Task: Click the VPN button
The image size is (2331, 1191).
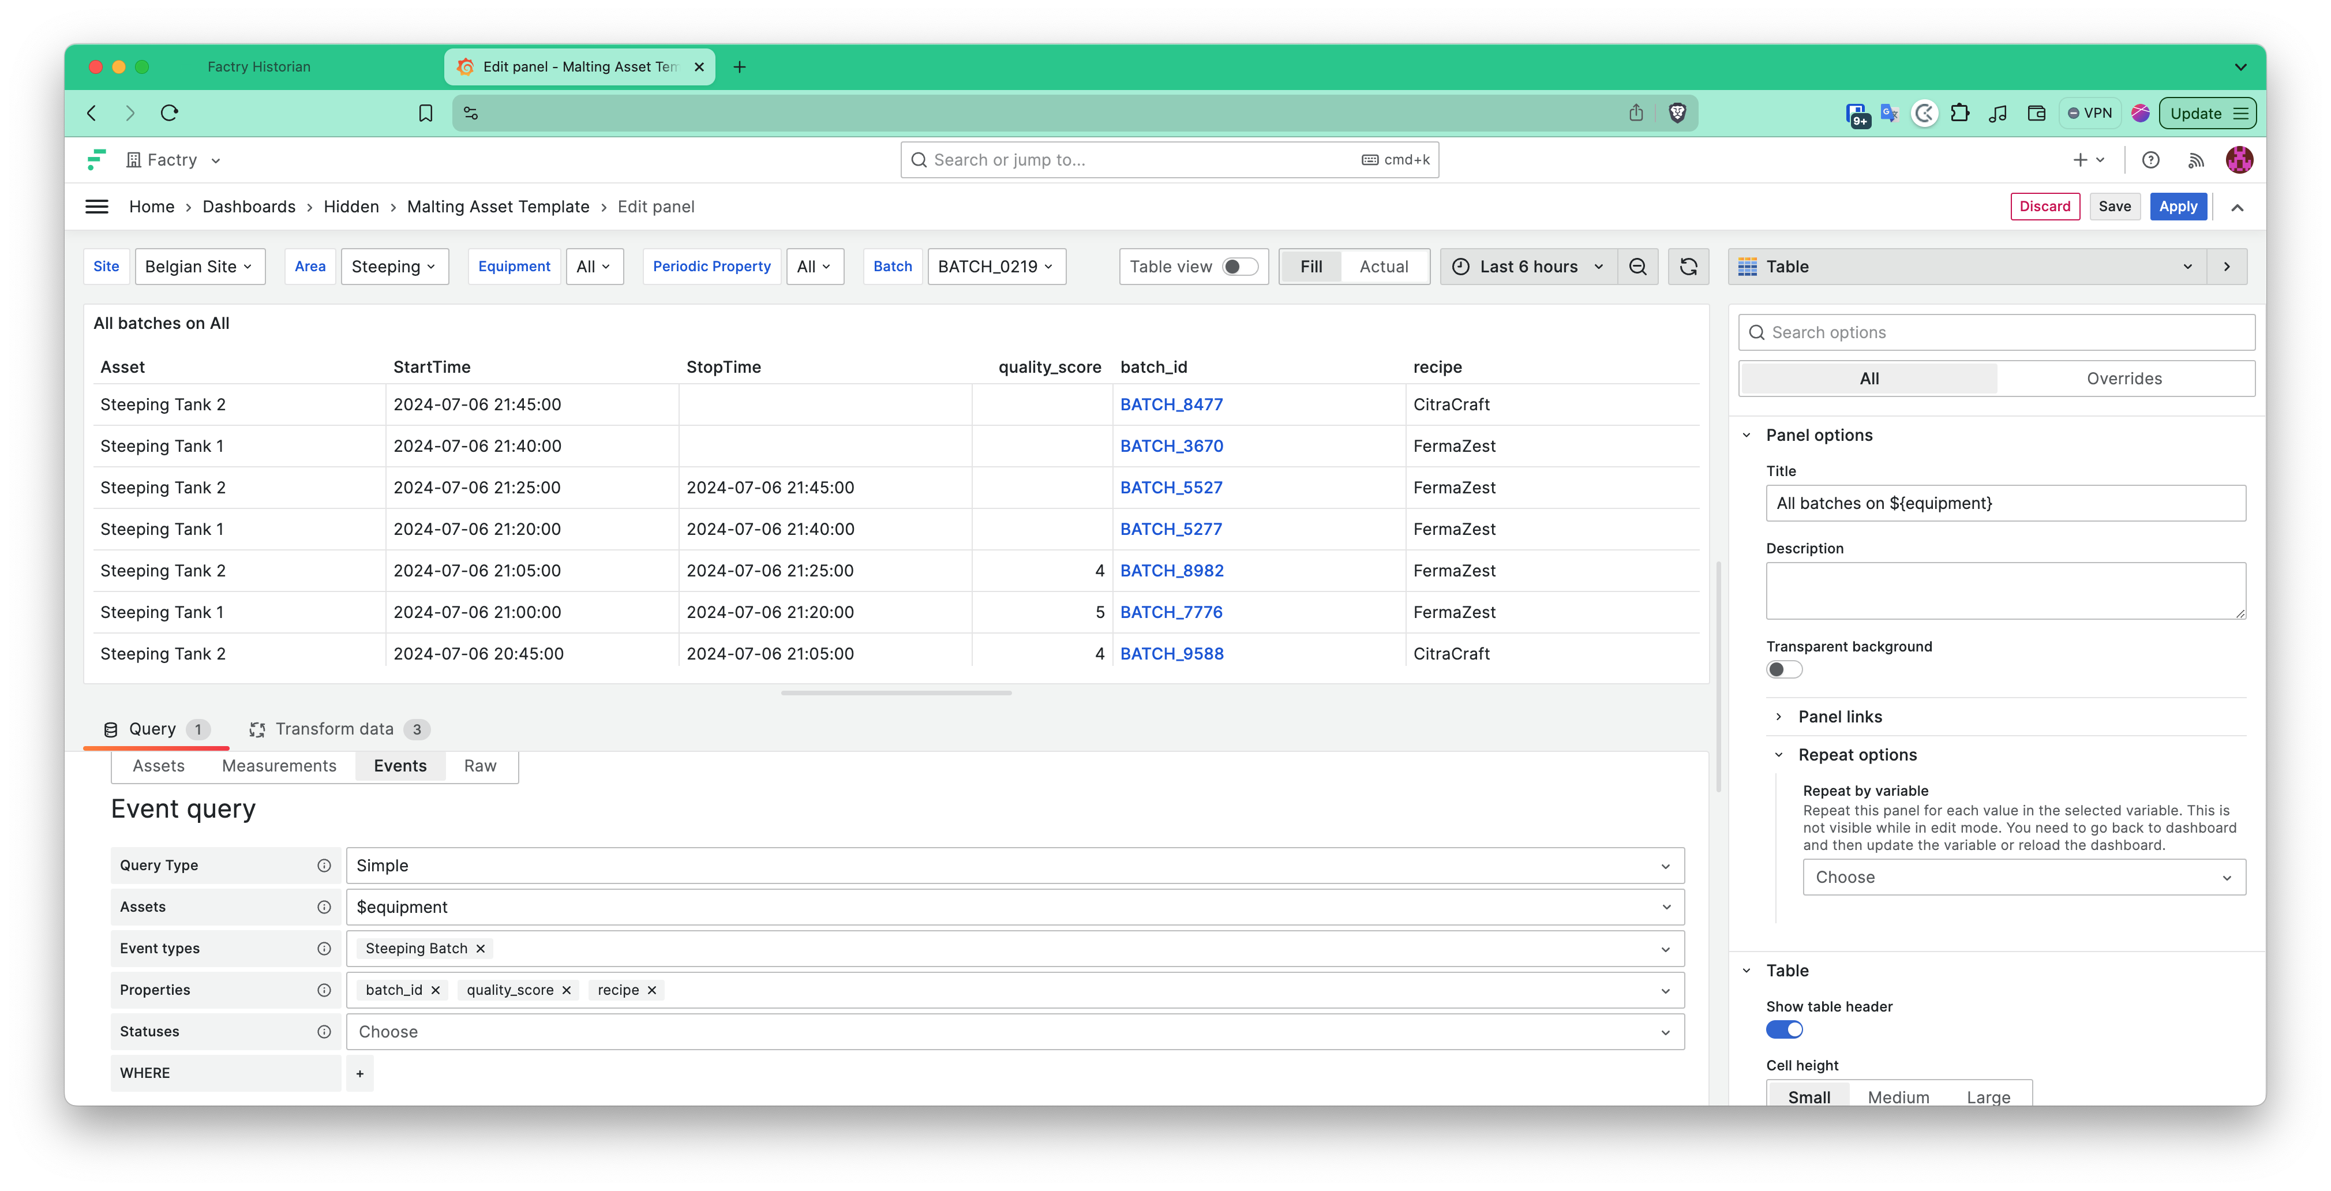Action: click(2090, 113)
